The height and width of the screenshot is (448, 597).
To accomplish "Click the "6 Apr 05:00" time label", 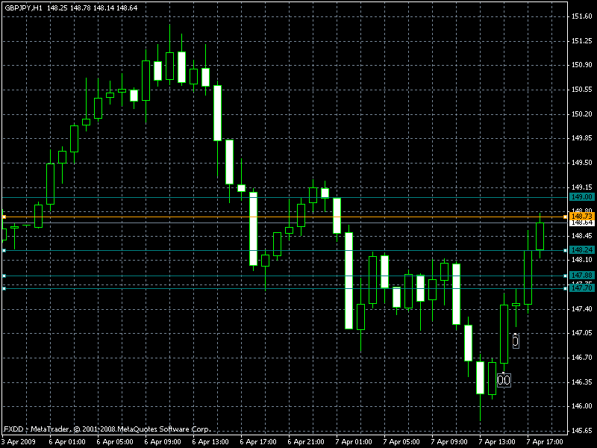I will tap(115, 442).
